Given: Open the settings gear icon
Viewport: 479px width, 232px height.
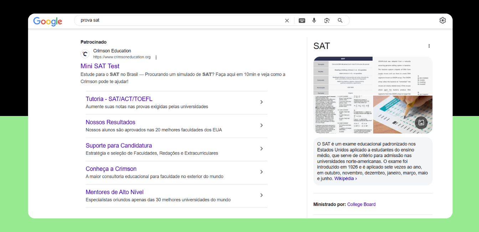Looking at the screenshot, I should point(442,20).
